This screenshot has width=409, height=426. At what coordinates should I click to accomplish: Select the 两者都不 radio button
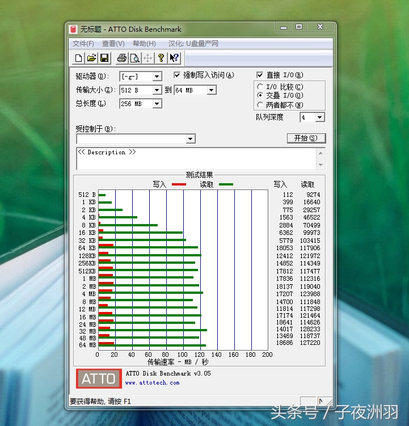point(260,104)
